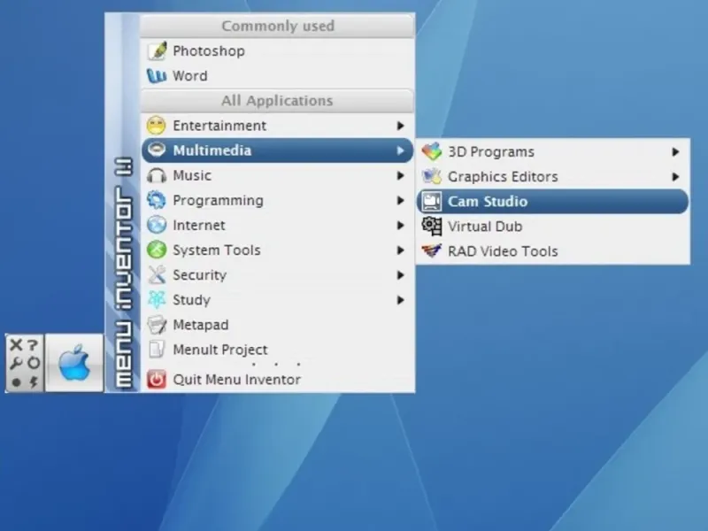Viewport: 708px width, 531px height.
Task: Click the lightning bolt icon
Action: pyautogui.click(x=34, y=382)
